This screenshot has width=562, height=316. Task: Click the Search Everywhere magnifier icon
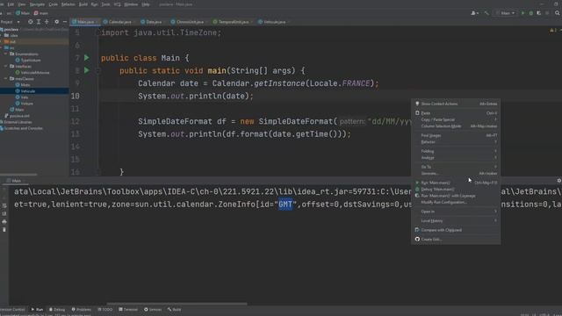click(558, 13)
